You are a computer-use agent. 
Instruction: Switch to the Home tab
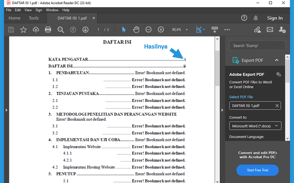point(14,18)
